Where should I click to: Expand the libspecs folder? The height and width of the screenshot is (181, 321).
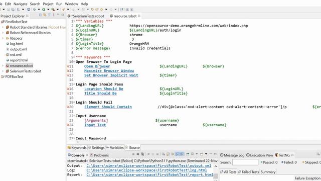click(x=3, y=38)
